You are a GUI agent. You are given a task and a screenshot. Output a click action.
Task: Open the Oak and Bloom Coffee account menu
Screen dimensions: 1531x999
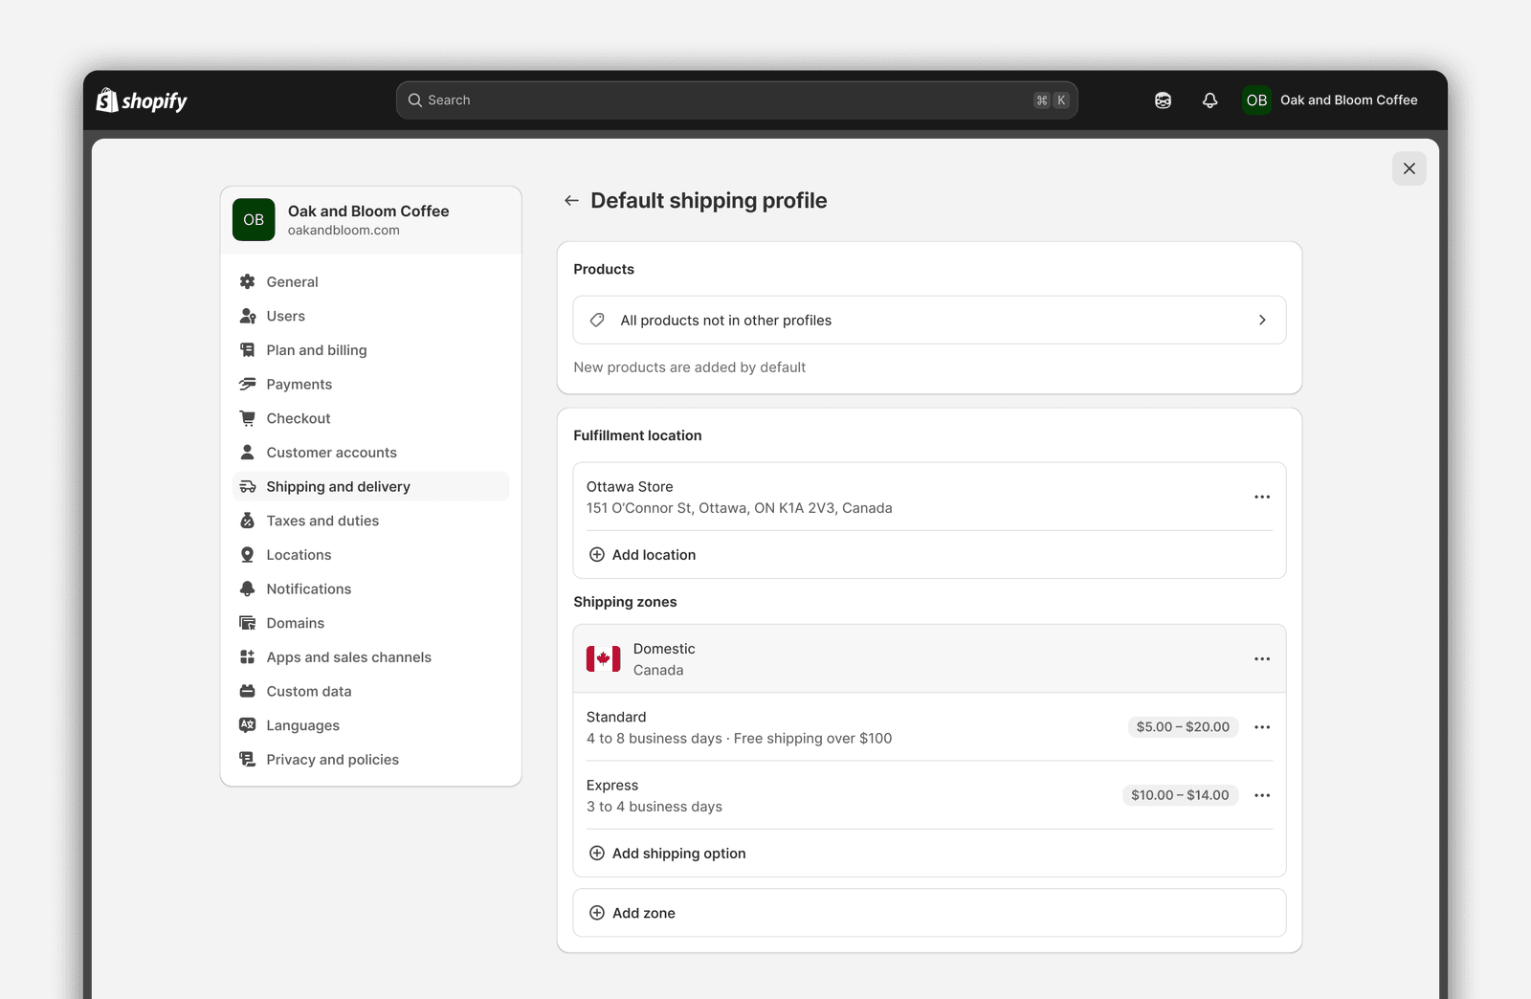pyautogui.click(x=1330, y=100)
